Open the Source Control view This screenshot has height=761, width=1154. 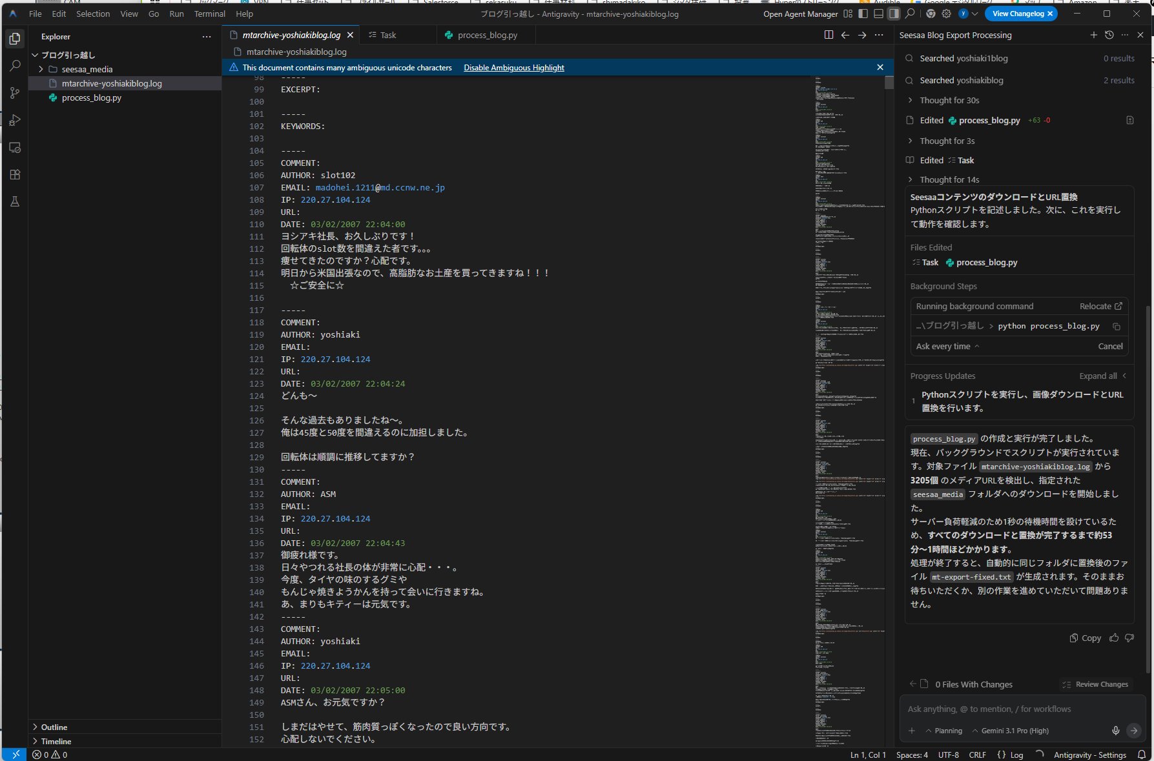[x=14, y=93]
